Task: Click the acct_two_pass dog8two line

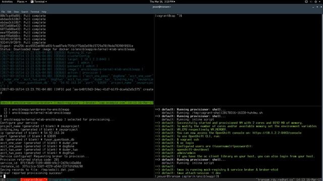Action: tap(37, 153)
